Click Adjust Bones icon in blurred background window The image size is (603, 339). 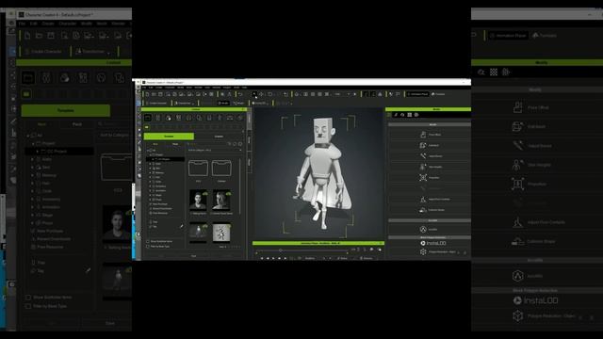pyautogui.click(x=517, y=146)
